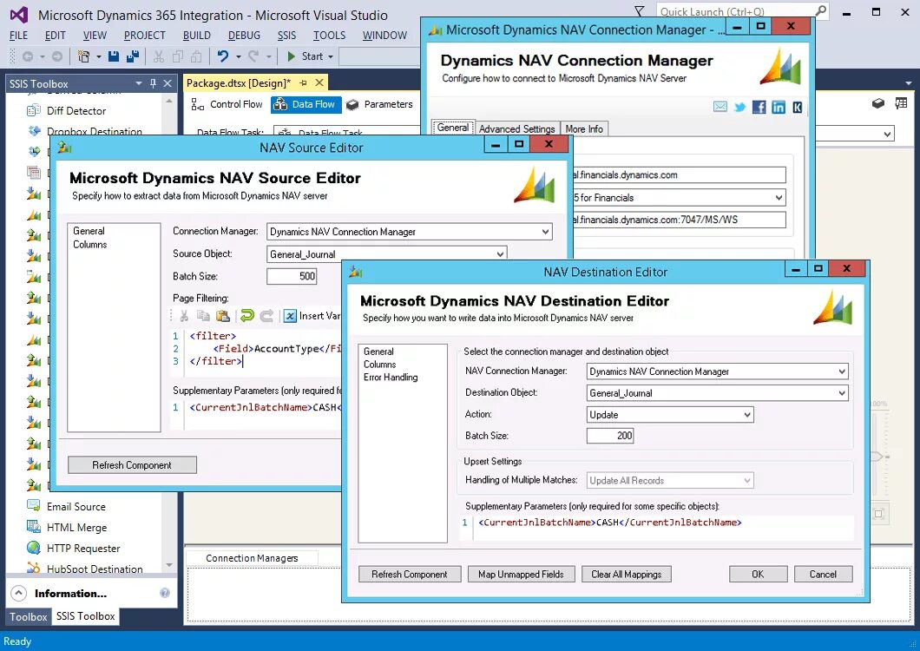Click the Quick Launch search magnifier icon
This screenshot has height=651, width=920.
(821, 10)
